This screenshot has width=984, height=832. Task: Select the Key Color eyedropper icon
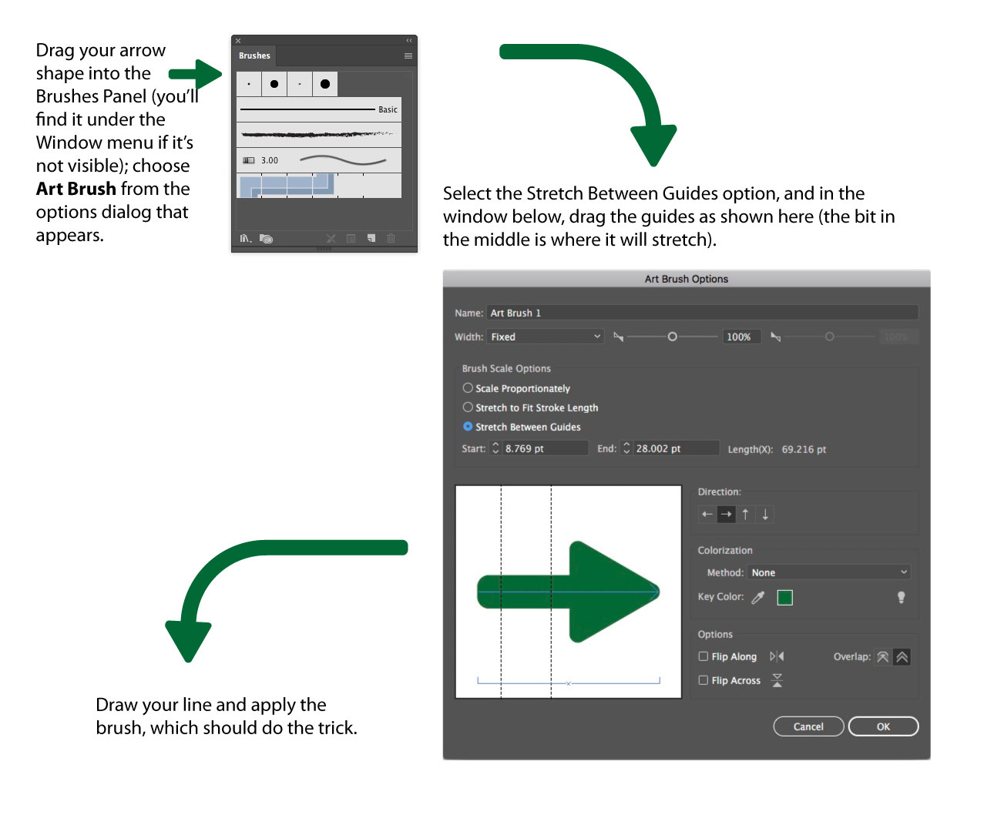(758, 597)
